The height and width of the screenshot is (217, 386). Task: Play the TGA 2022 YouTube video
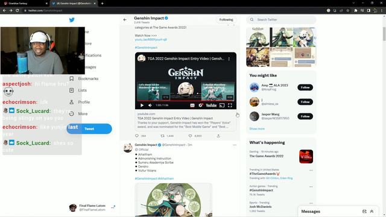tap(142, 105)
